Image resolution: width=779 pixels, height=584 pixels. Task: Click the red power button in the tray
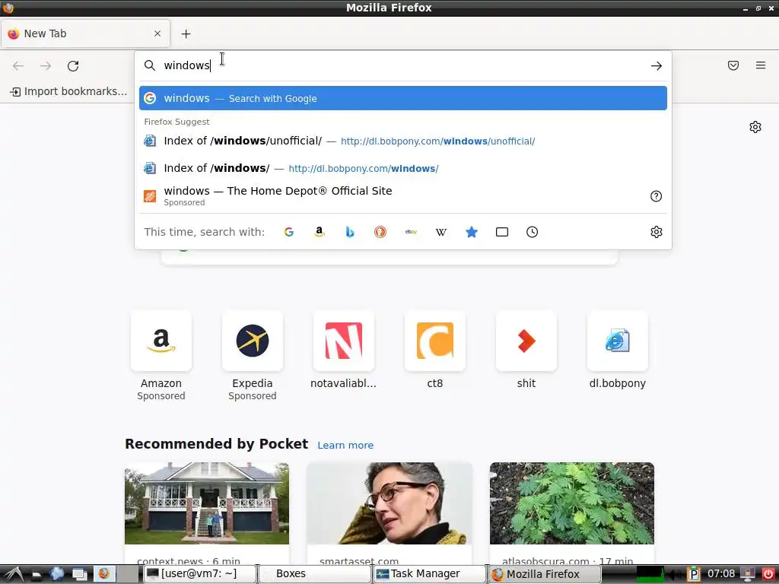pyautogui.click(x=768, y=574)
